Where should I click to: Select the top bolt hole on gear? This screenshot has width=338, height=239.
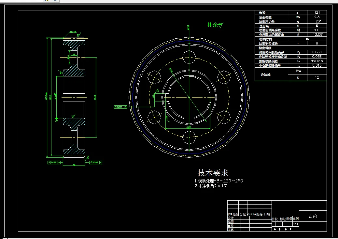pyautogui.click(x=189, y=57)
